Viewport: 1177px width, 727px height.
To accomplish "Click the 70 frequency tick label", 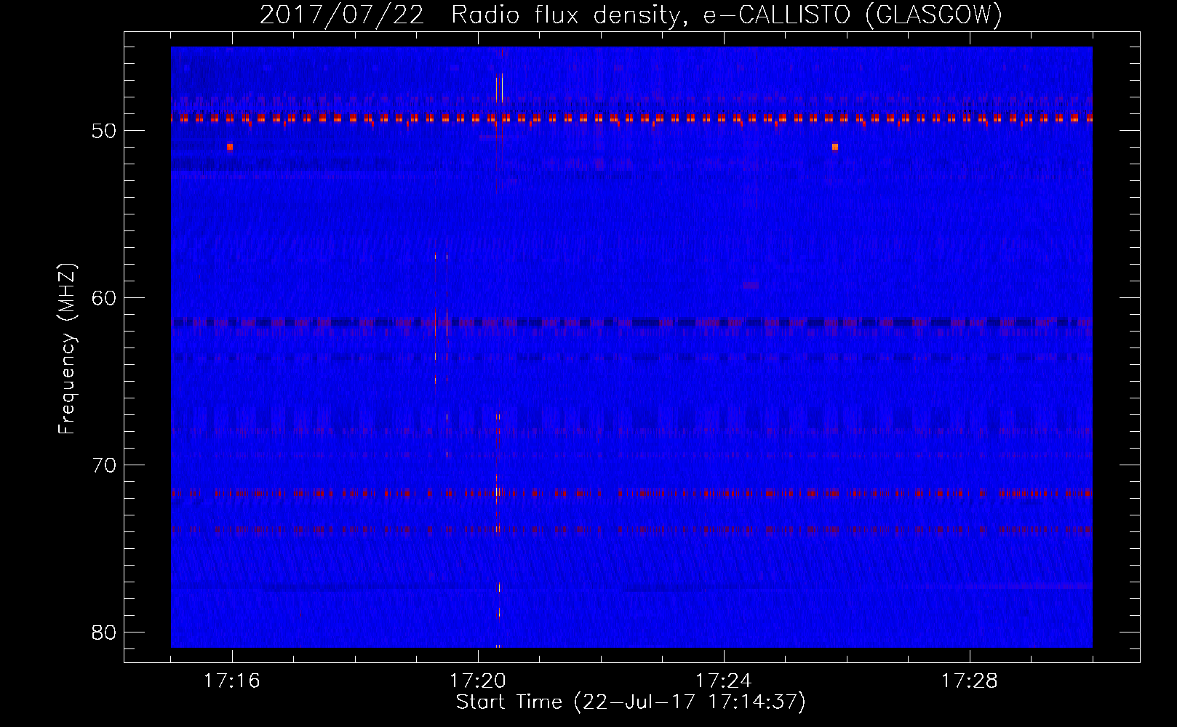I will [x=105, y=465].
